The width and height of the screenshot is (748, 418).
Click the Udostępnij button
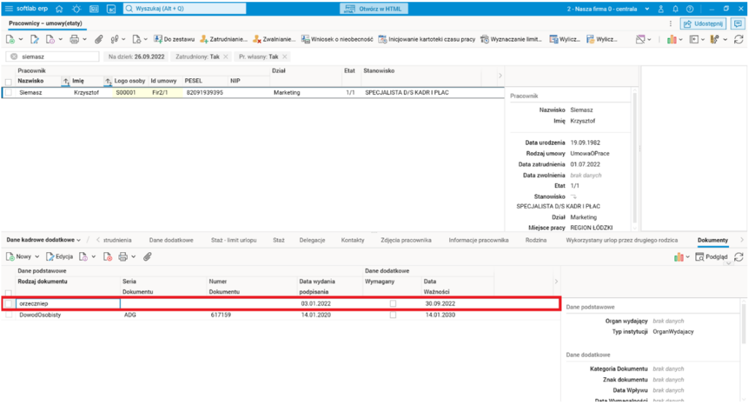(702, 23)
